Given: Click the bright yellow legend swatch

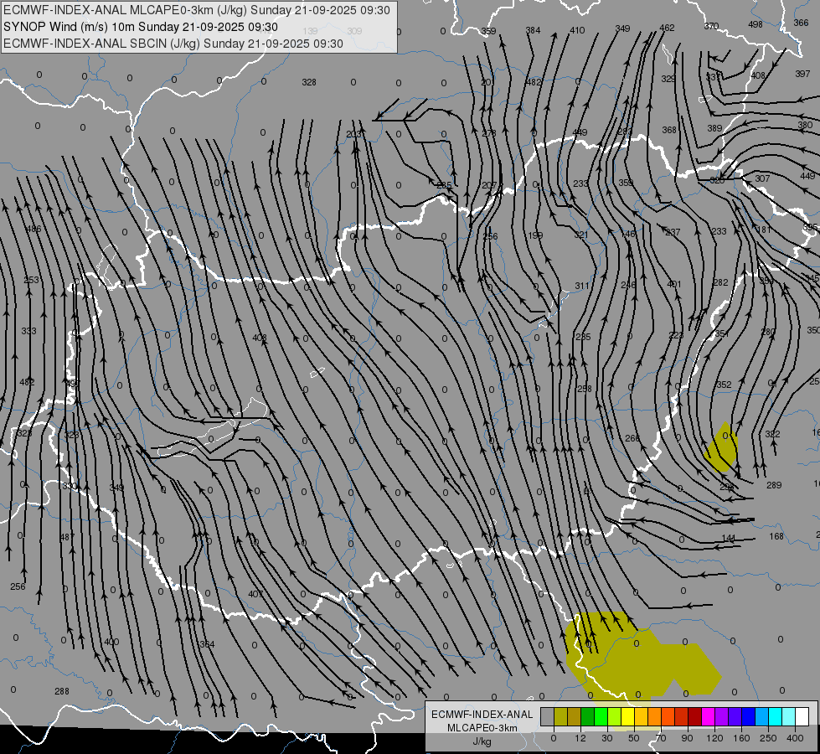Looking at the screenshot, I should (x=627, y=716).
